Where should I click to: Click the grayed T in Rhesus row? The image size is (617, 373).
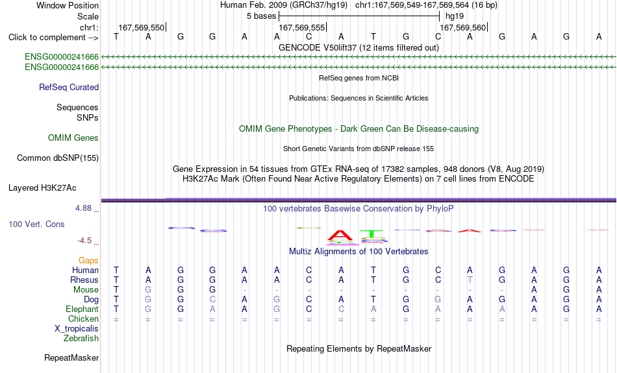470,280
